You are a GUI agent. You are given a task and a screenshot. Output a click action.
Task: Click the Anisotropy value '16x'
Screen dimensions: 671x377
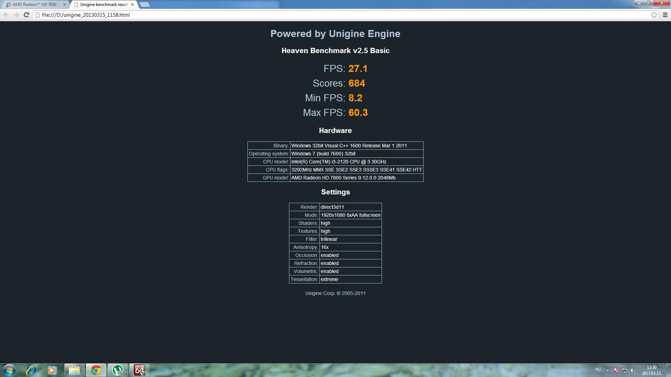tap(351, 247)
